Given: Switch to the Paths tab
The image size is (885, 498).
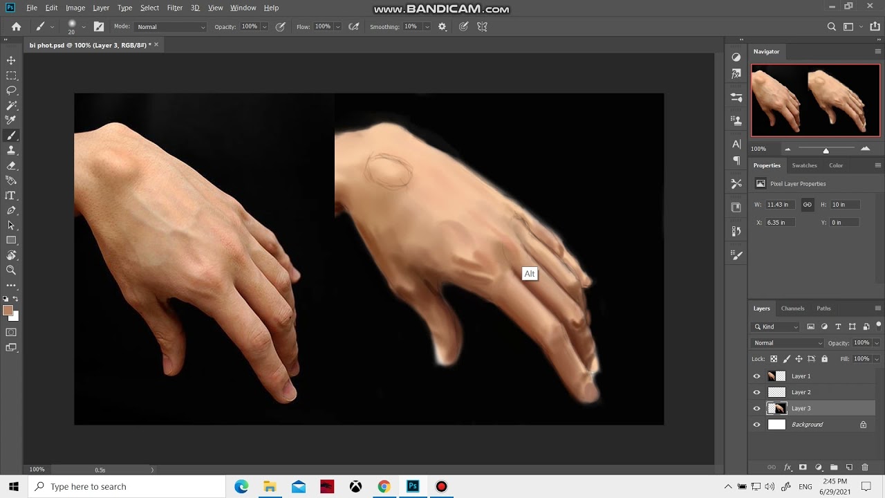Looking at the screenshot, I should (x=823, y=308).
